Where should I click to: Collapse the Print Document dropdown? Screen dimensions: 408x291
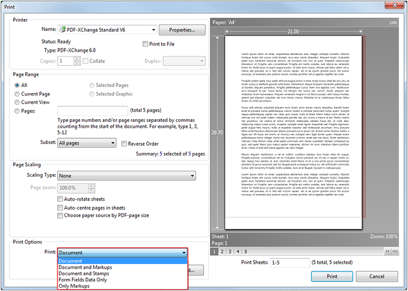122,252
